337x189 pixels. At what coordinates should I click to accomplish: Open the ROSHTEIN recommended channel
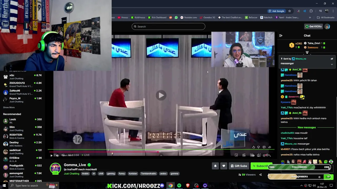pyautogui.click(x=22, y=136)
